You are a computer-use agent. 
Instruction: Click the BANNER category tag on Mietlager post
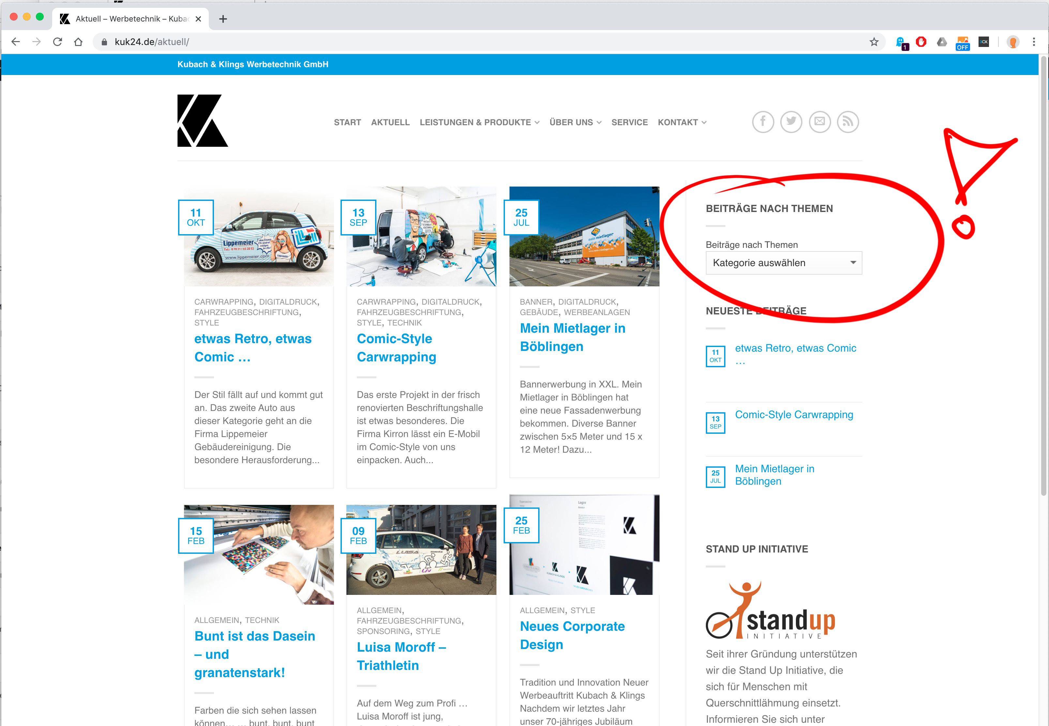[536, 302]
